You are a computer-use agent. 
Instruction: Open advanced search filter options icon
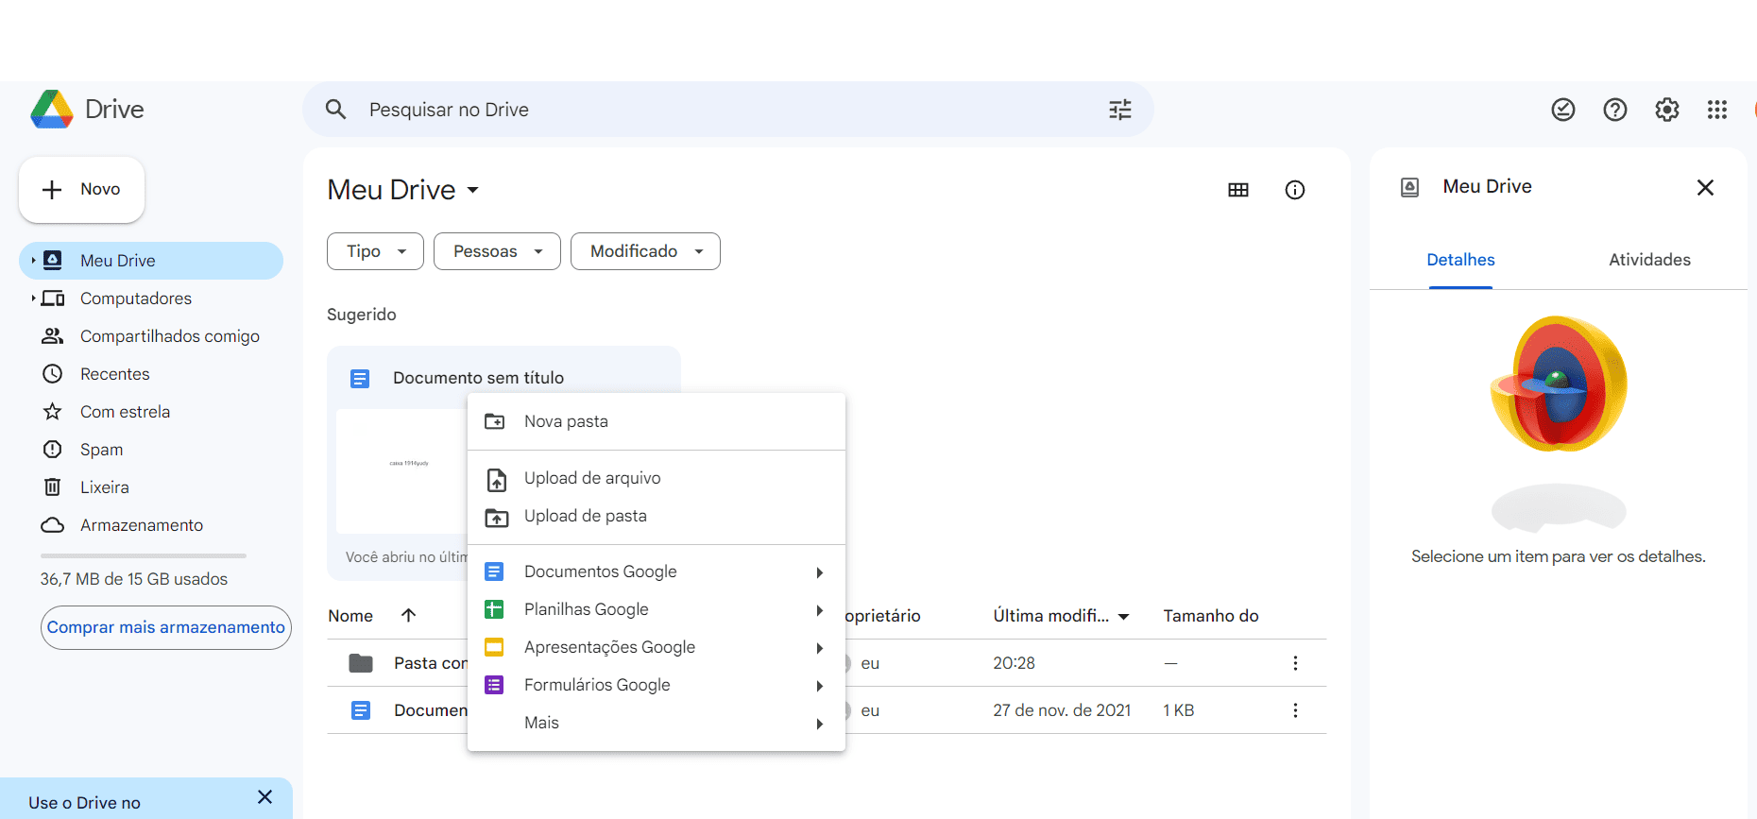[x=1120, y=110]
